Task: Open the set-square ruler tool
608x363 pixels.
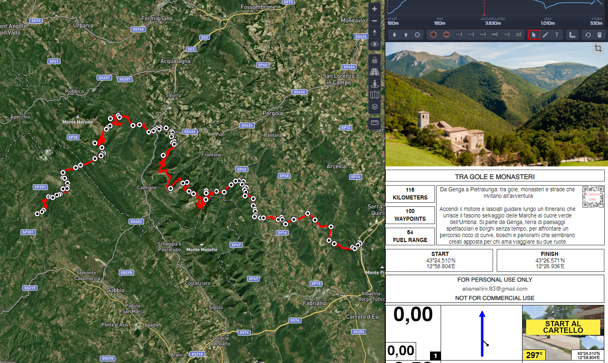Action: pos(572,35)
